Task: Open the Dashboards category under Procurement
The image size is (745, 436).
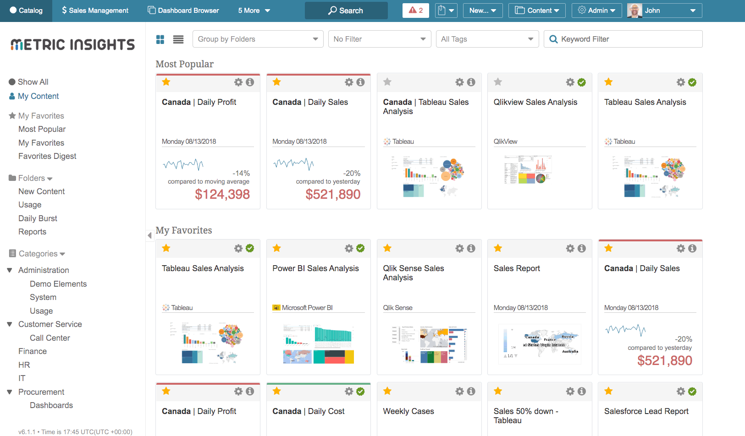Action: coord(51,405)
